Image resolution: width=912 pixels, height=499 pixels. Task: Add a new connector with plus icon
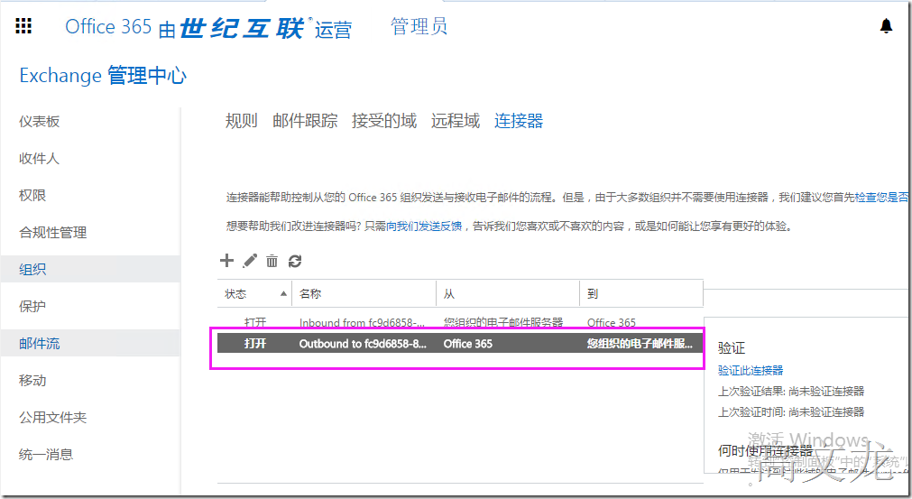pos(226,261)
